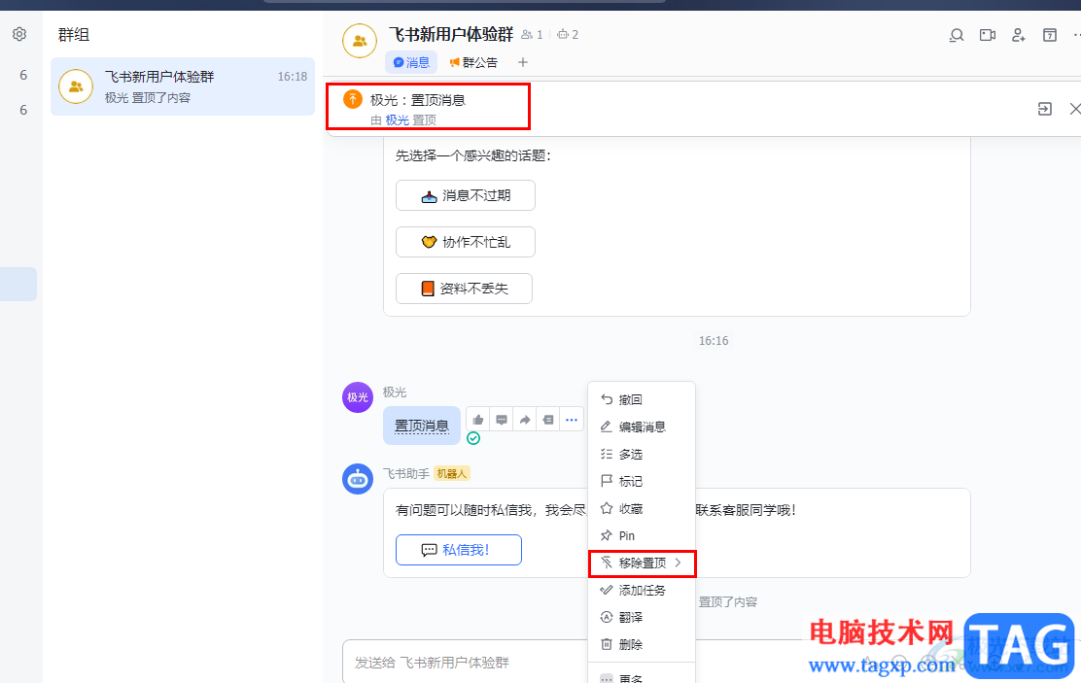Open more actions ellipsis on message
The width and height of the screenshot is (1081, 683).
[572, 420]
